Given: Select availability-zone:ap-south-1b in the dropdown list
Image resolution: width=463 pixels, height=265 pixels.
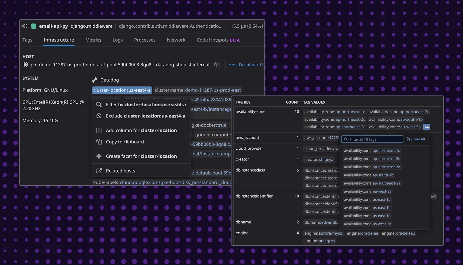Looking at the screenshot, I should tap(369, 175).
